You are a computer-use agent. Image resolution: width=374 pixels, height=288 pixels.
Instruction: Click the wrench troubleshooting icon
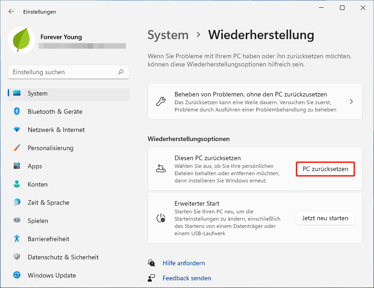point(161,101)
